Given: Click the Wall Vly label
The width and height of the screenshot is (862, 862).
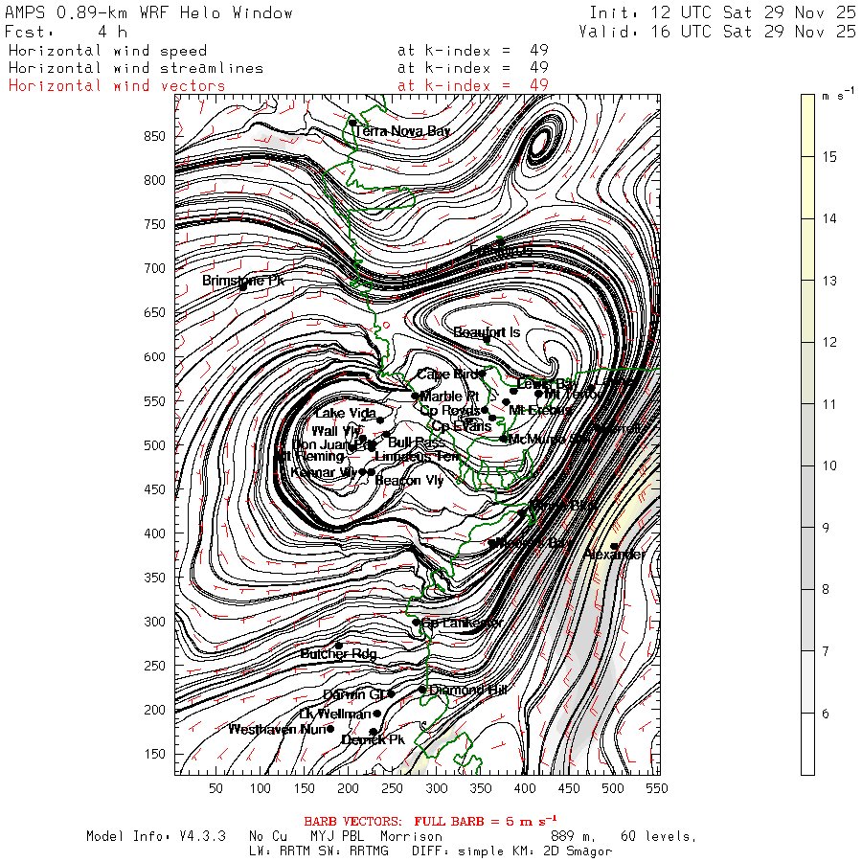Looking at the screenshot, I should (336, 431).
